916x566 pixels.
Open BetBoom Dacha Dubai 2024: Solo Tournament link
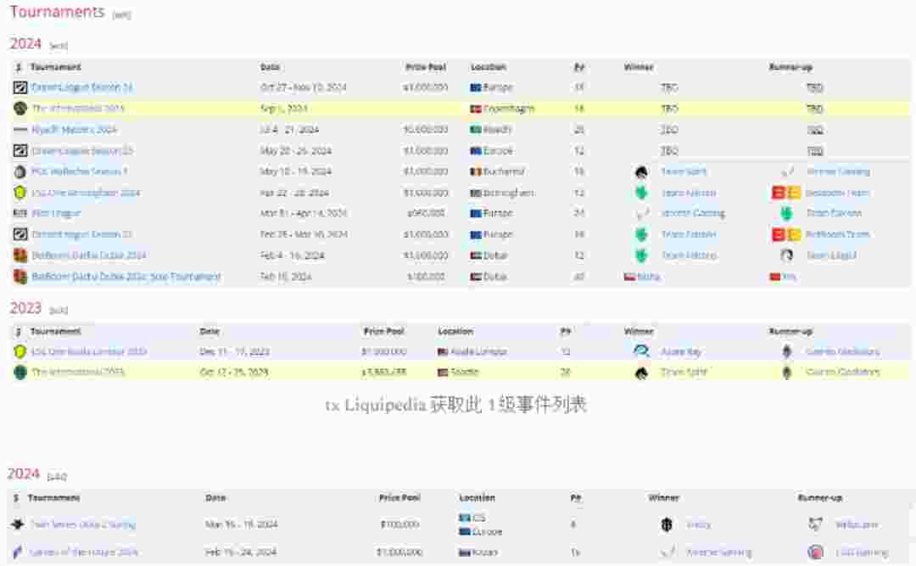click(x=126, y=277)
